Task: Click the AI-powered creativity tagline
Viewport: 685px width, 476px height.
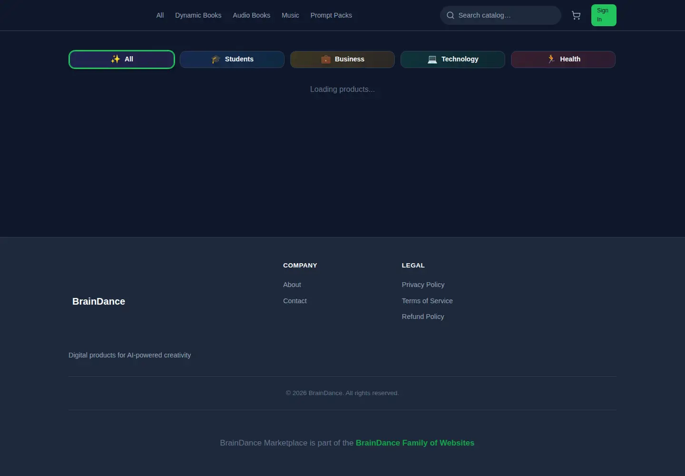Action: pyautogui.click(x=129, y=355)
